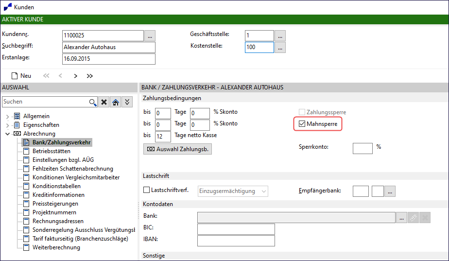Jump to last record arrow
Image resolution: width=449 pixels, height=261 pixels.
click(89, 76)
